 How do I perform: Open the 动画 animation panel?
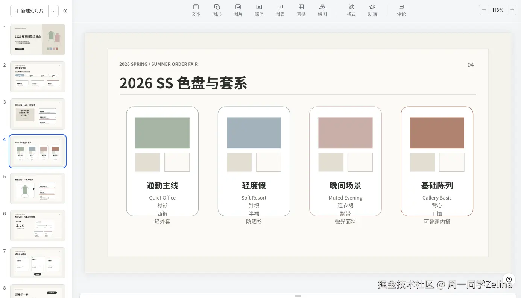point(372,10)
